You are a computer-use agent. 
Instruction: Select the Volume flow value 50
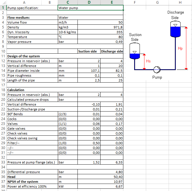coord(100,22)
